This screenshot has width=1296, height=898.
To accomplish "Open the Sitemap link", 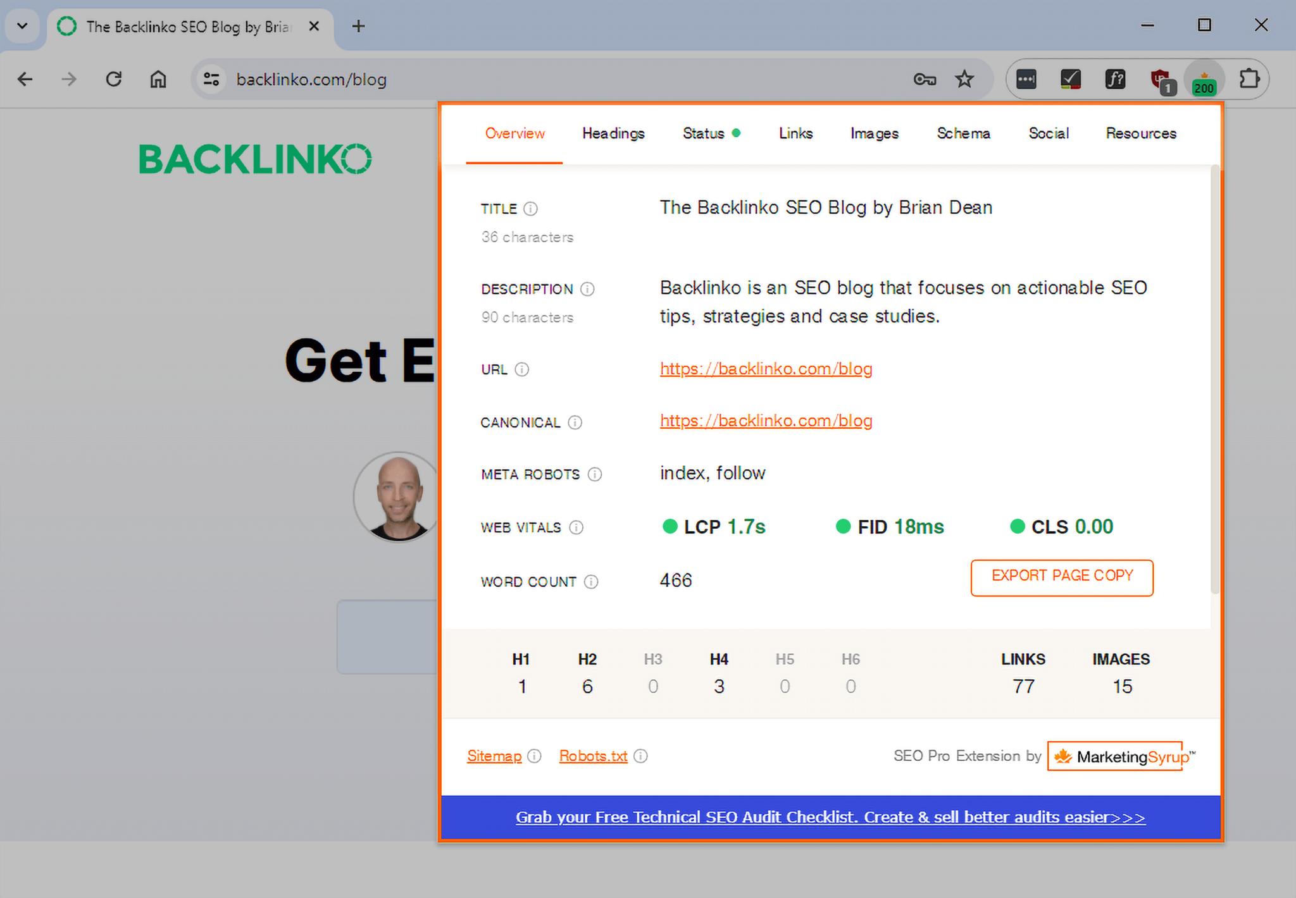I will [495, 755].
